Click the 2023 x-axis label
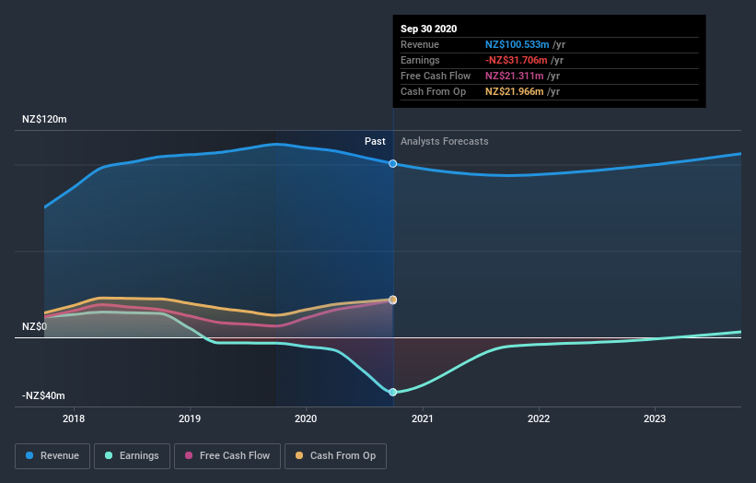This screenshot has height=483, width=756. [x=655, y=418]
